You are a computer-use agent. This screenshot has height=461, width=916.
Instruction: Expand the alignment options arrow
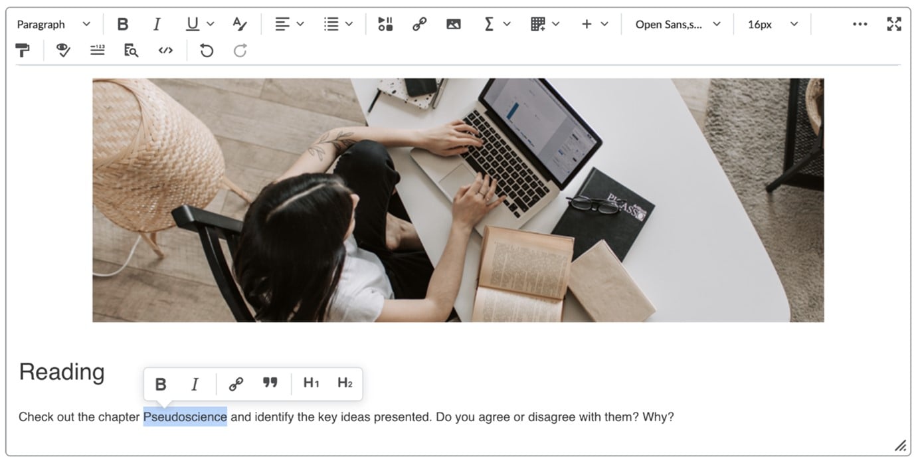coord(300,25)
